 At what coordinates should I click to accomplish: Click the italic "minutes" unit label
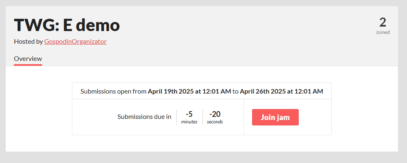pyautogui.click(x=189, y=122)
